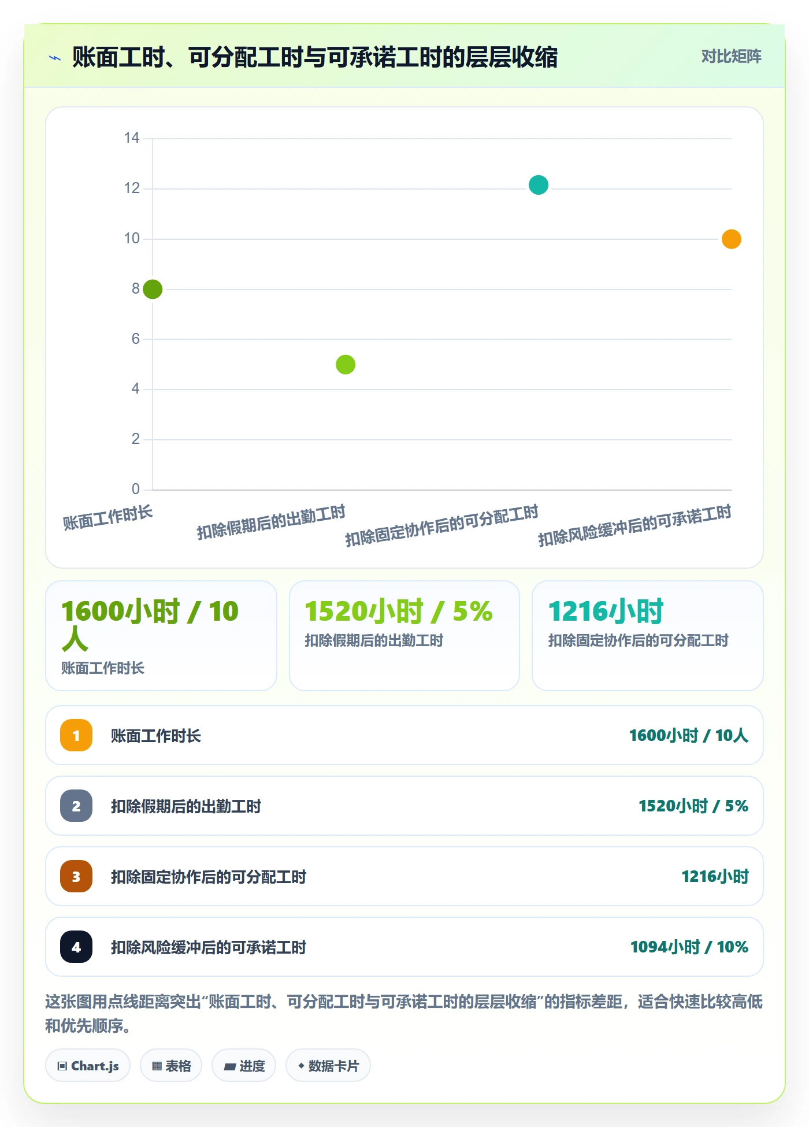Select the 扣除固定协作后的可分配工时 list row title
This screenshot has height=1127, width=809.
tap(209, 877)
